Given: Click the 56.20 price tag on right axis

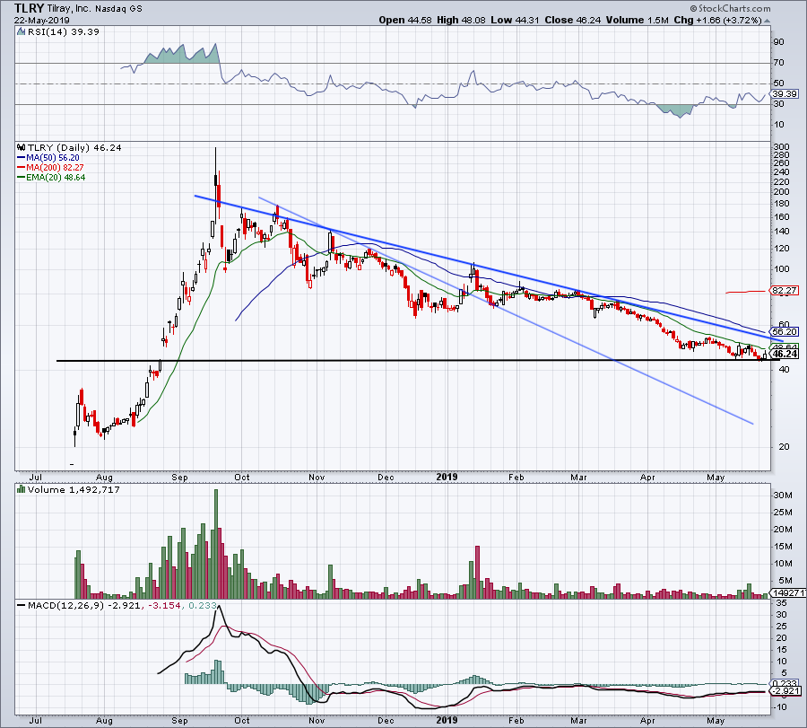Looking at the screenshot, I should (x=785, y=332).
